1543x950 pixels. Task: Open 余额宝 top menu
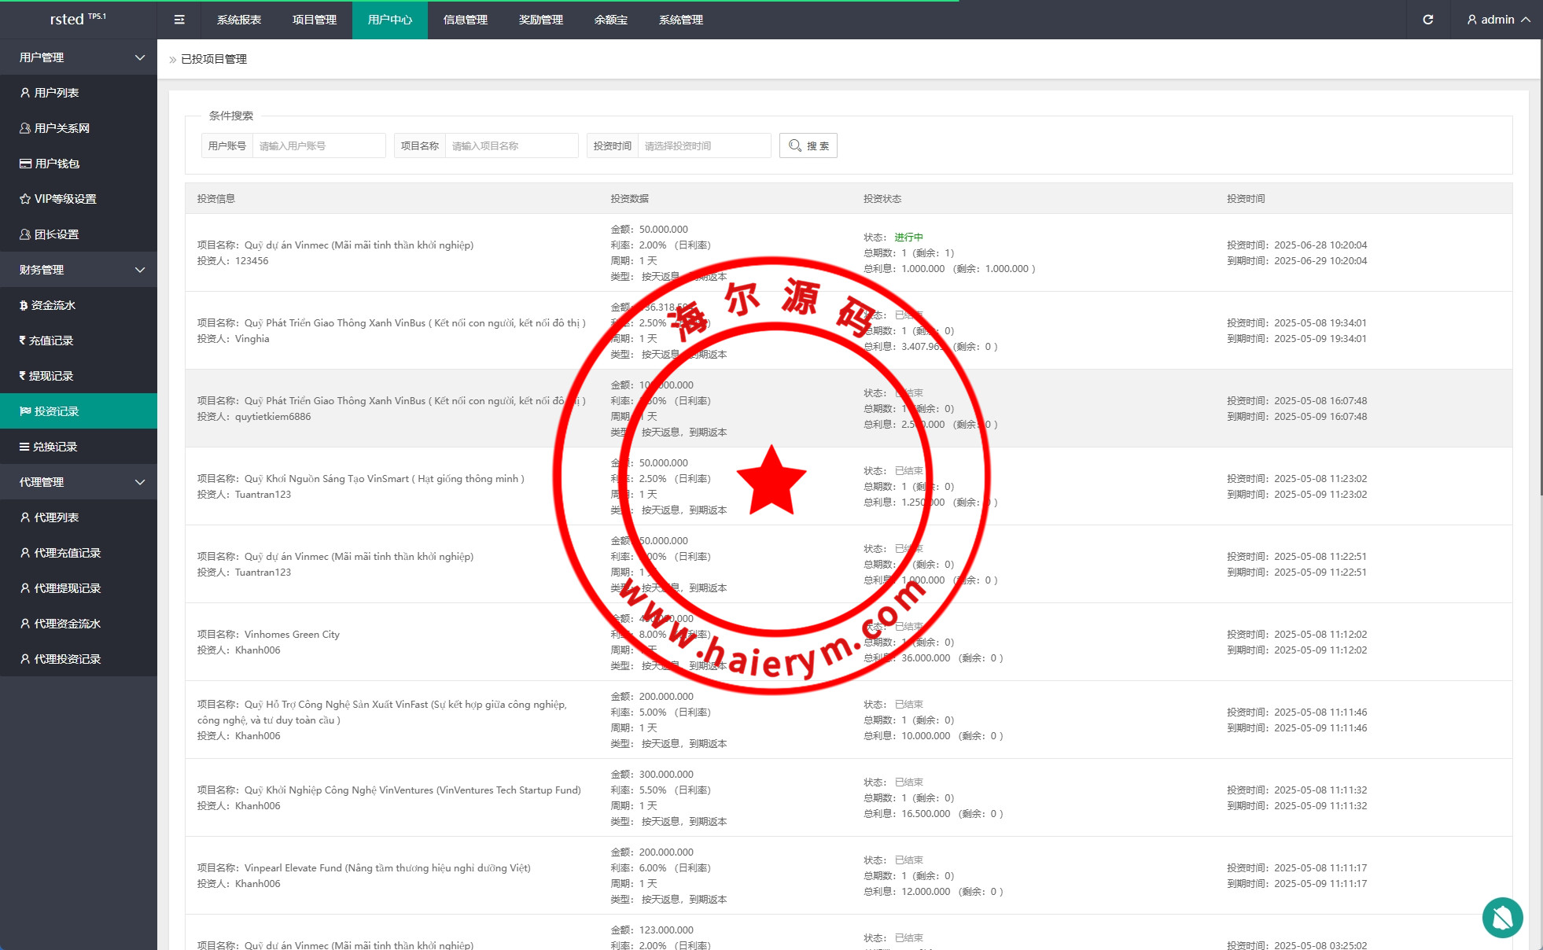(x=611, y=20)
